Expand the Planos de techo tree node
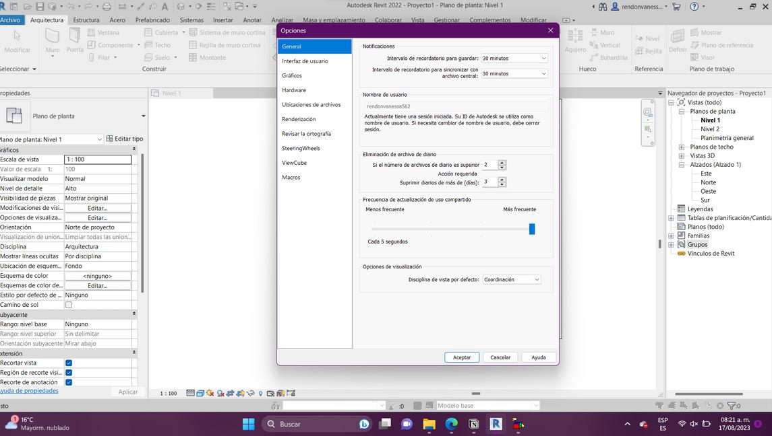This screenshot has width=772, height=436. coord(682,147)
